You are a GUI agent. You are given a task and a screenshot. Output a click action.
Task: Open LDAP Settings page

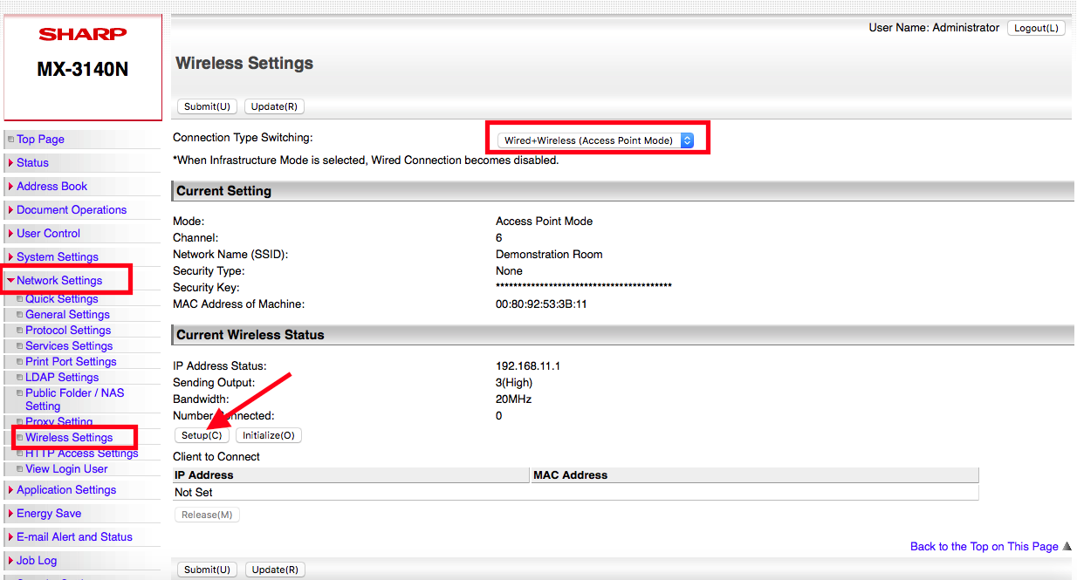tap(62, 378)
